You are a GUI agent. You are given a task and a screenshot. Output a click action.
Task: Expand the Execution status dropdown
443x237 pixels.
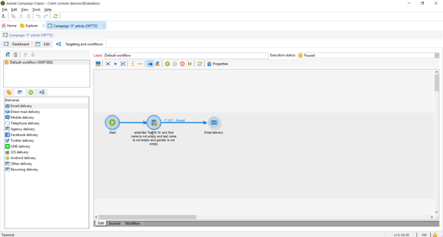(437, 55)
